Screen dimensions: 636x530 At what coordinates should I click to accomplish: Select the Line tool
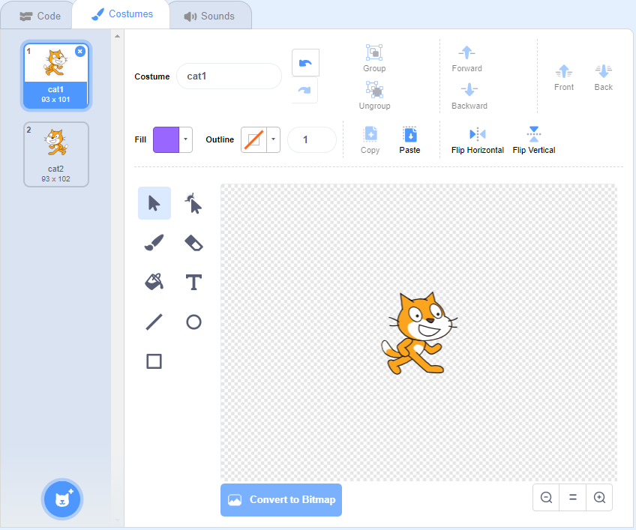pos(154,322)
